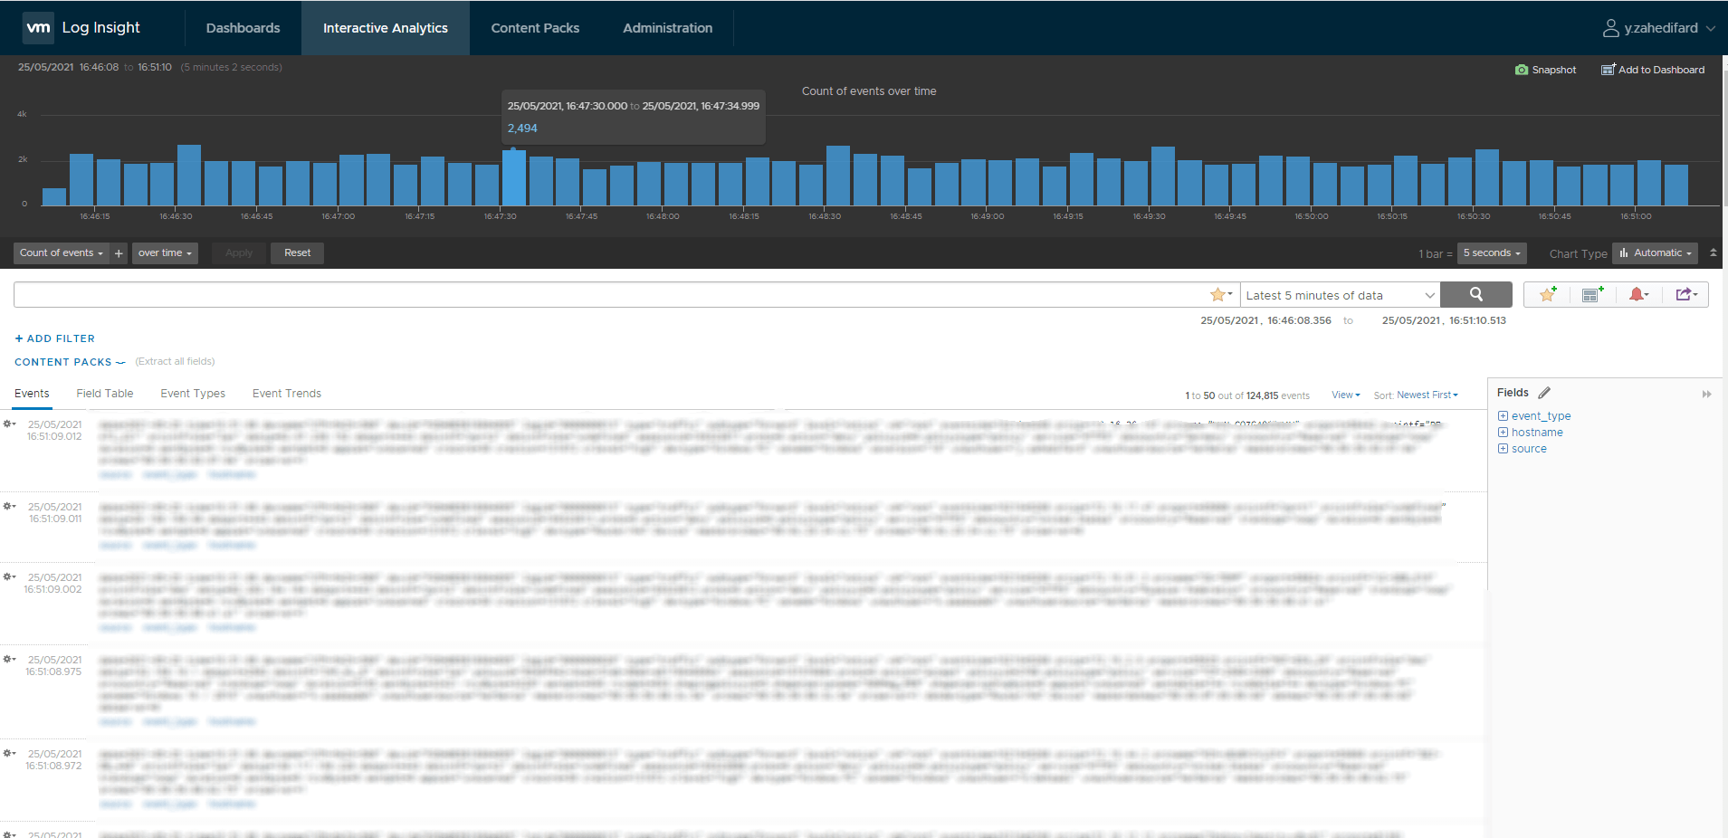Click the Reset button
This screenshot has width=1728, height=838.
point(297,252)
